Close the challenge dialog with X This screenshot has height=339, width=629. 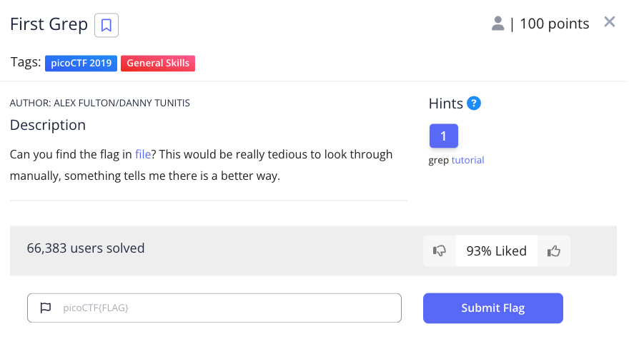(610, 22)
